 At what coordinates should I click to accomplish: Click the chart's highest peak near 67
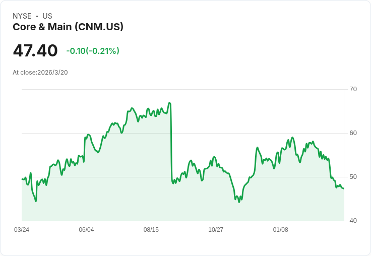point(169,103)
